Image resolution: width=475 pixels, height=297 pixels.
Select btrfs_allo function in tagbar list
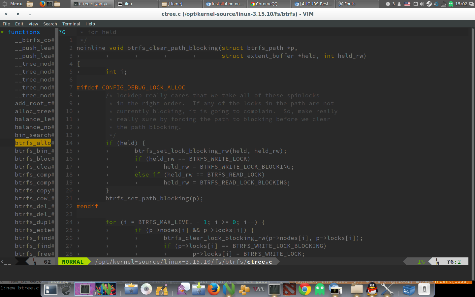click(x=33, y=143)
